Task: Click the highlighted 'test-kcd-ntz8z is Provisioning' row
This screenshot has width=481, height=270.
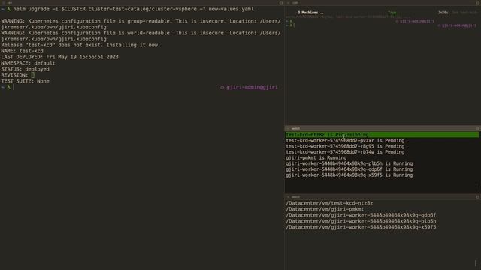Action: (x=382, y=135)
